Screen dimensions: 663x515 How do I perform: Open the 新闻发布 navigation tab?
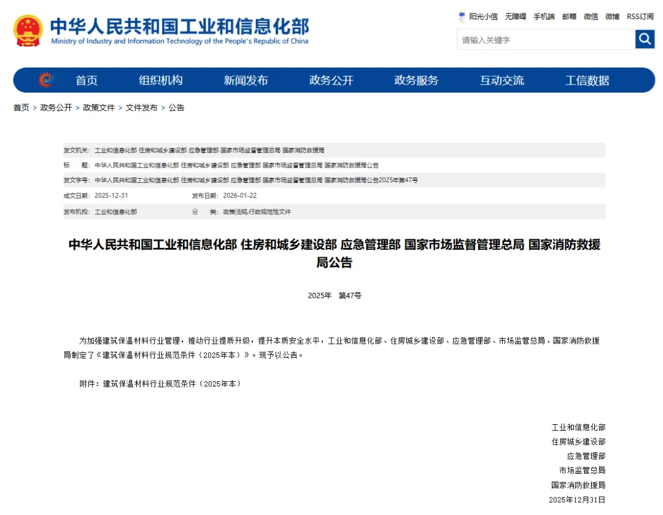point(246,80)
